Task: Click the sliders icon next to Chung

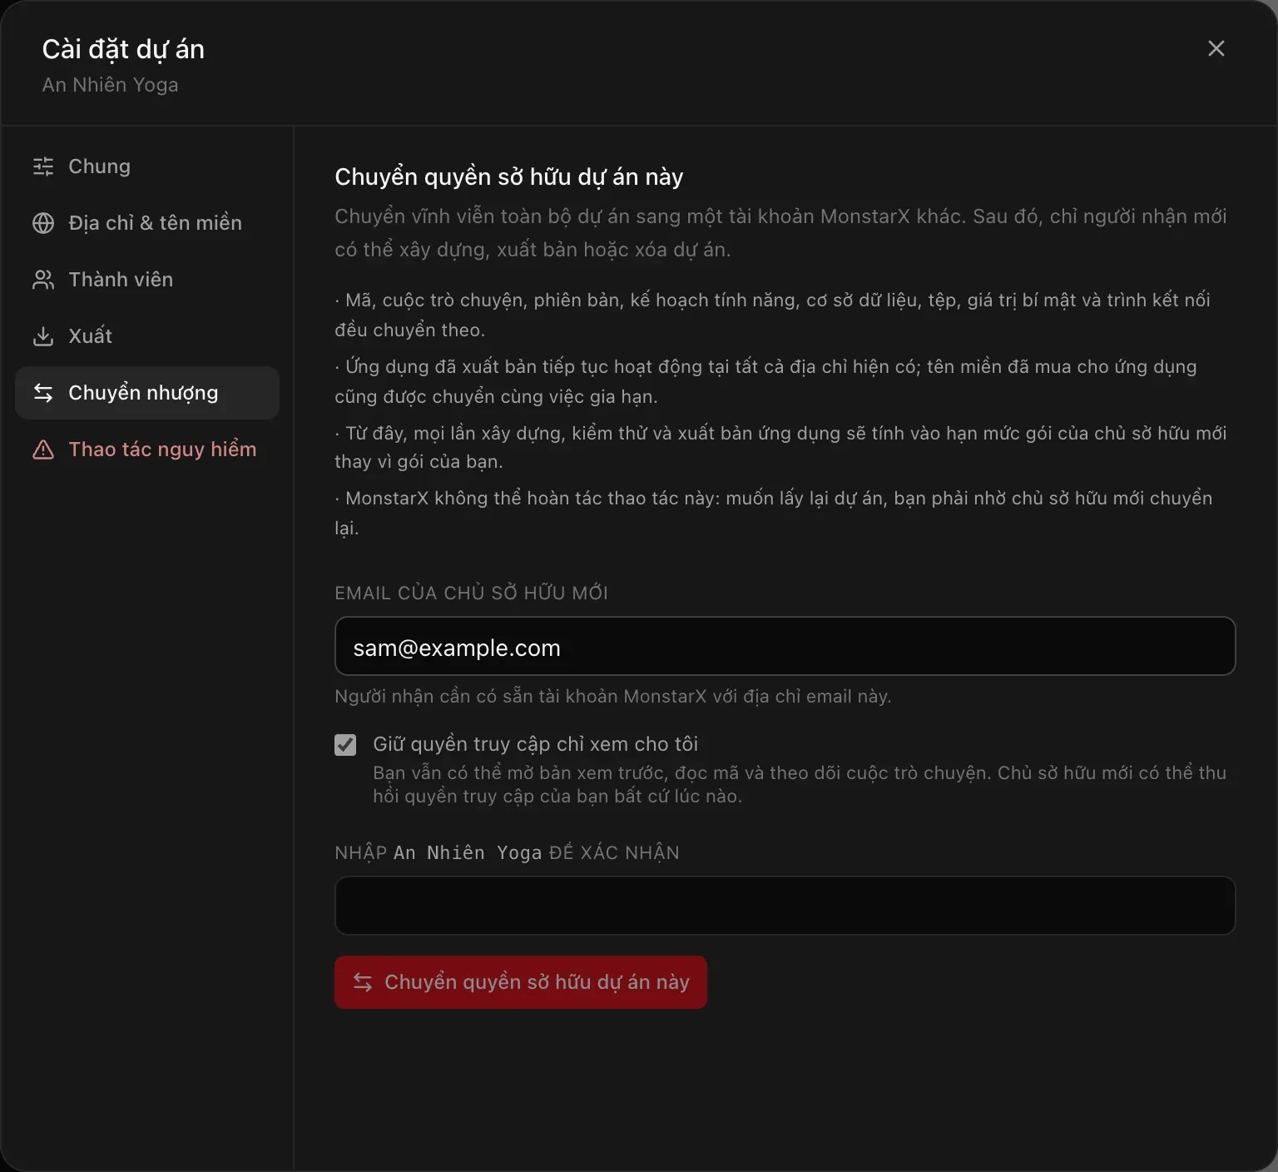Action: (x=43, y=166)
